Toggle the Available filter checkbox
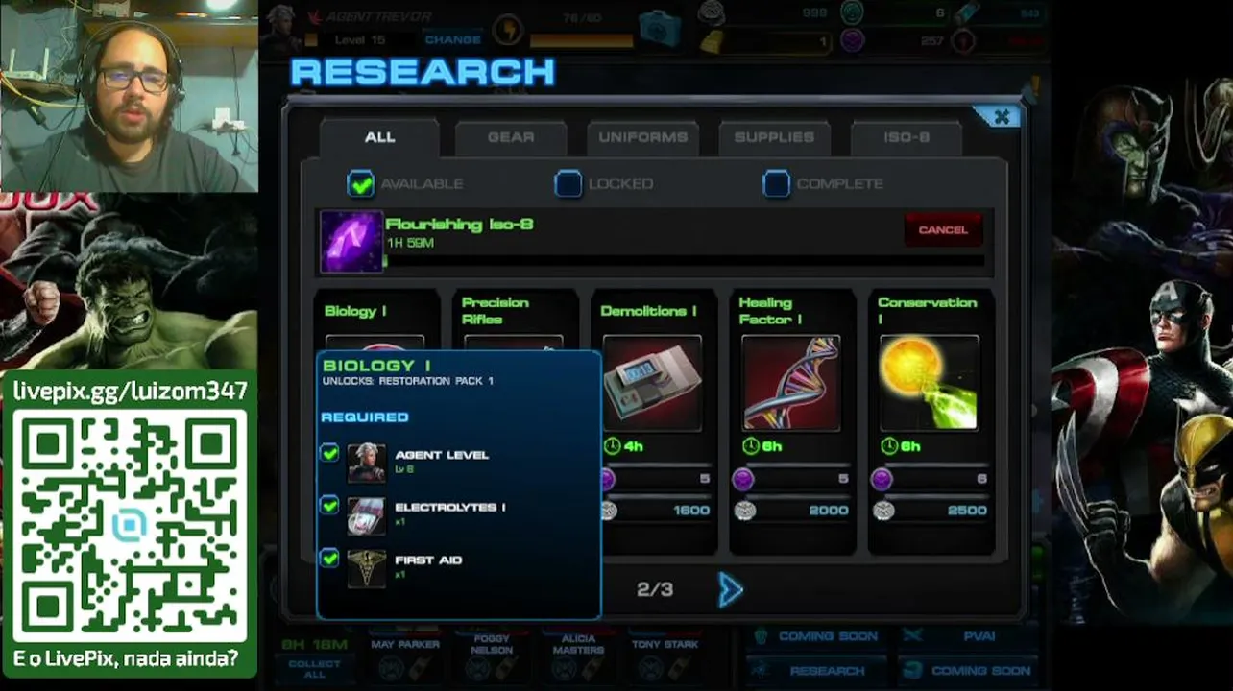1233x691 pixels. [x=361, y=183]
